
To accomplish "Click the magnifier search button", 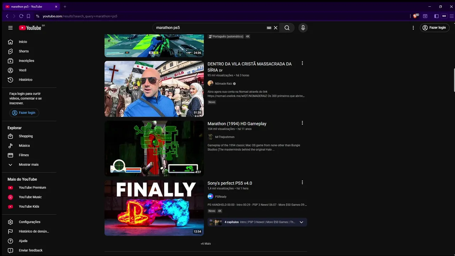I will point(287,28).
